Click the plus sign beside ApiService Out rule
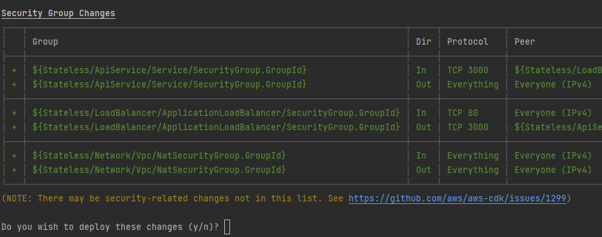Screen dimensions: 602x237 tap(14, 84)
